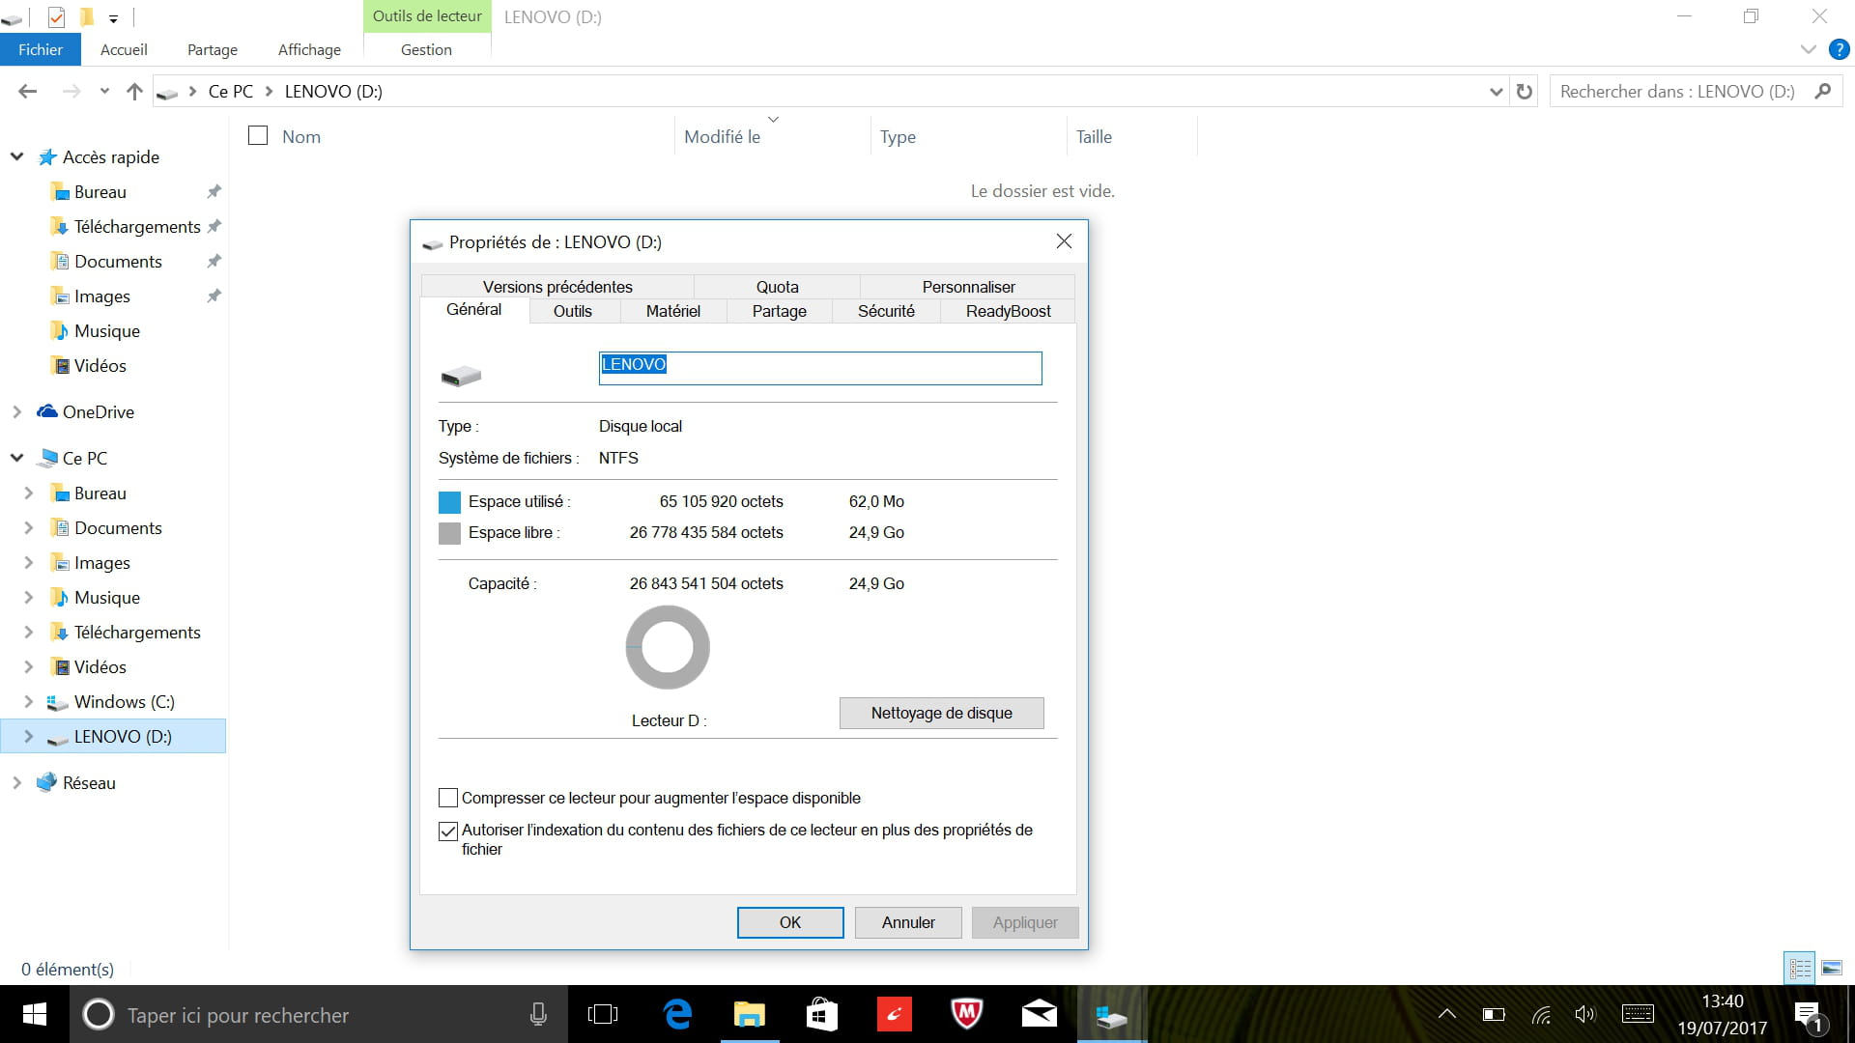
Task: Show hidden tray icons chevron
Action: [1446, 1014]
